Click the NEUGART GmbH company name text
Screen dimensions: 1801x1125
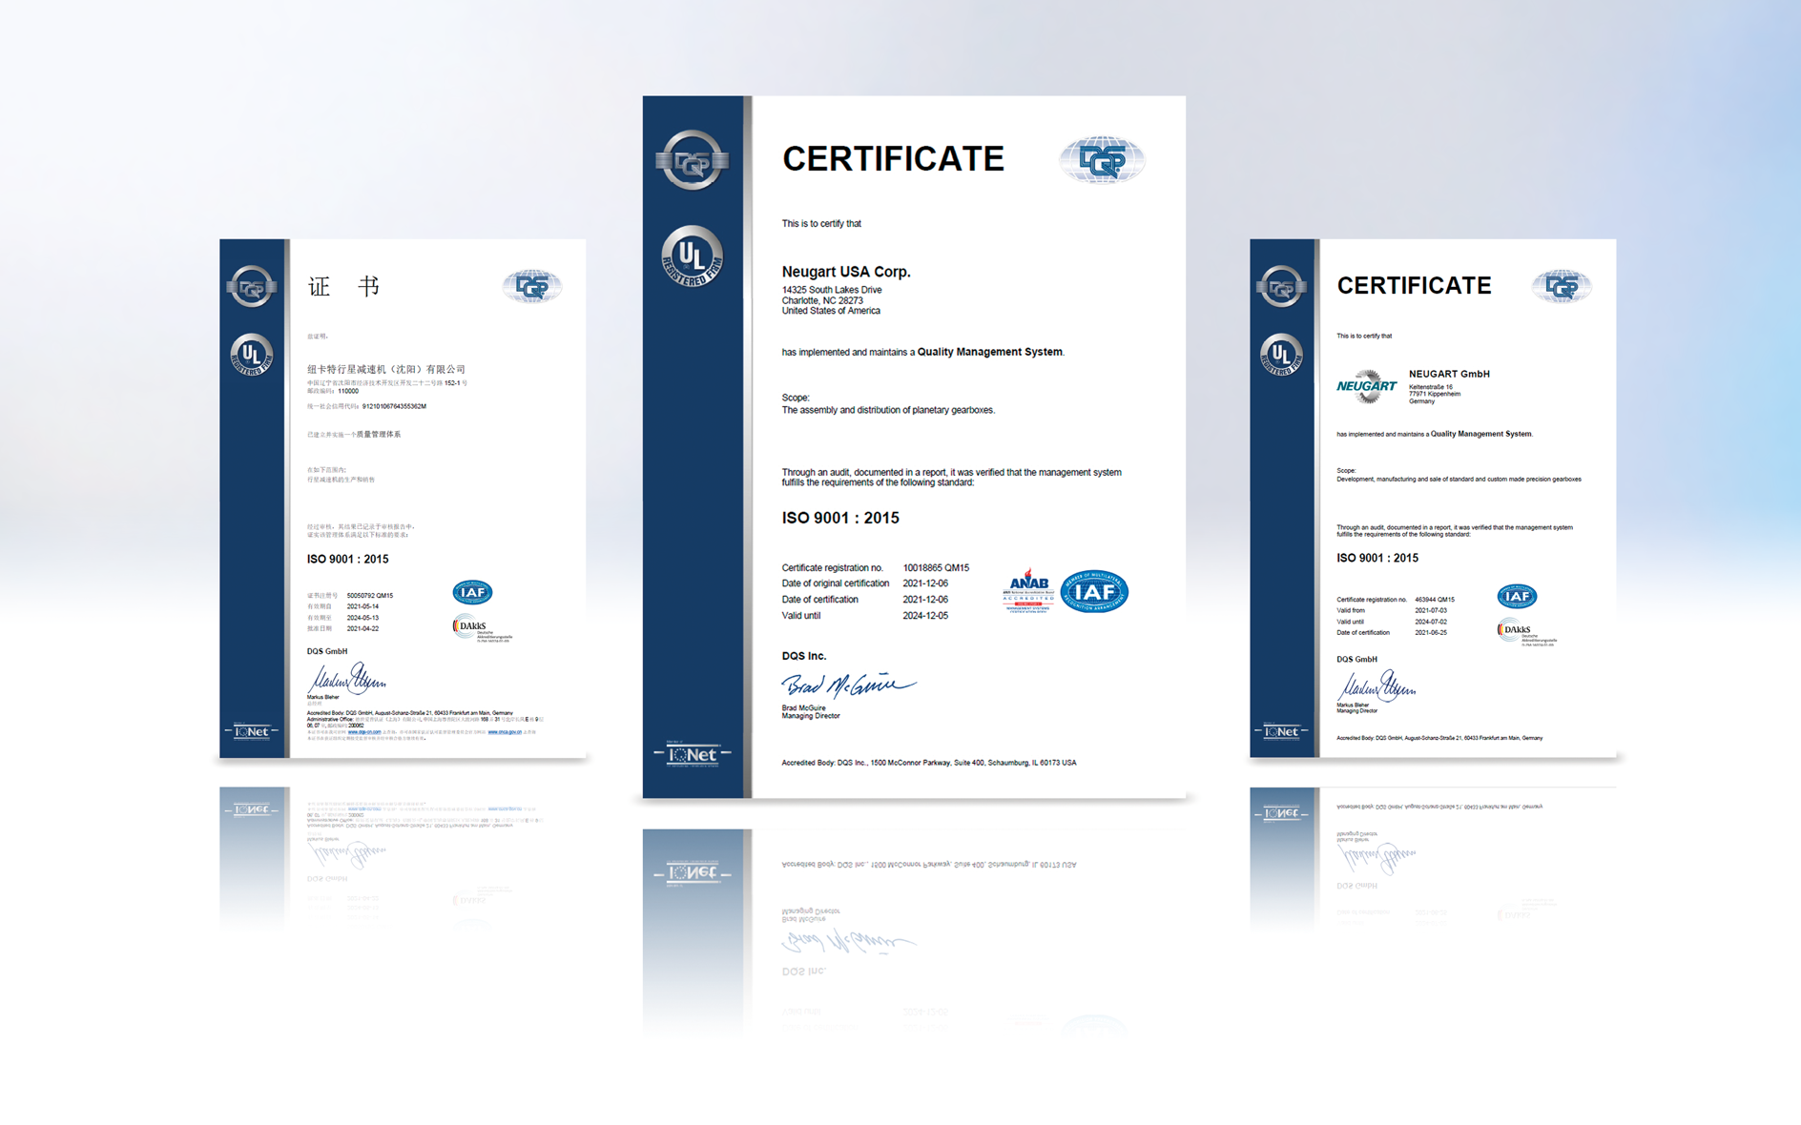point(1449,374)
